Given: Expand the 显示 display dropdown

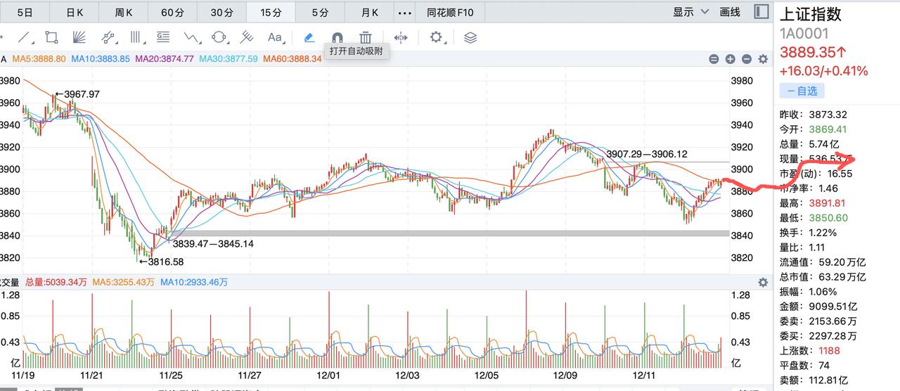Looking at the screenshot, I should (688, 12).
